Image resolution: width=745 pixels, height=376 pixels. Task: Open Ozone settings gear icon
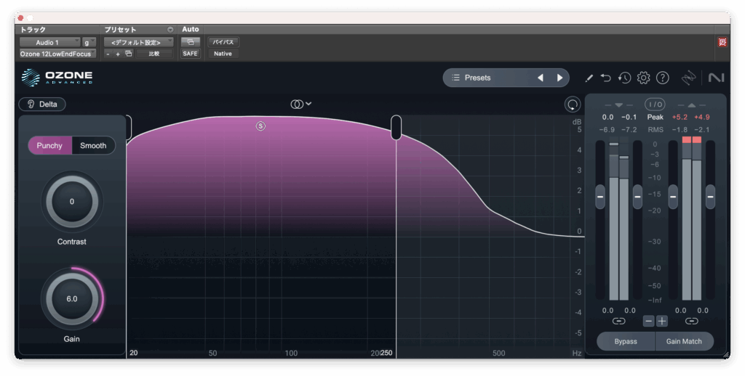(643, 78)
